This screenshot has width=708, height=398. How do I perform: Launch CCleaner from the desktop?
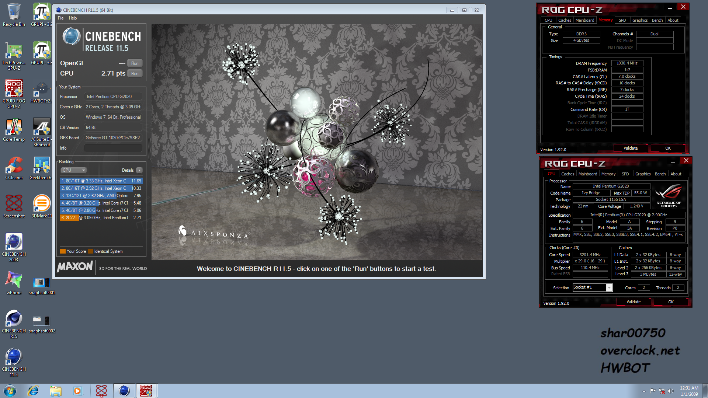14,168
